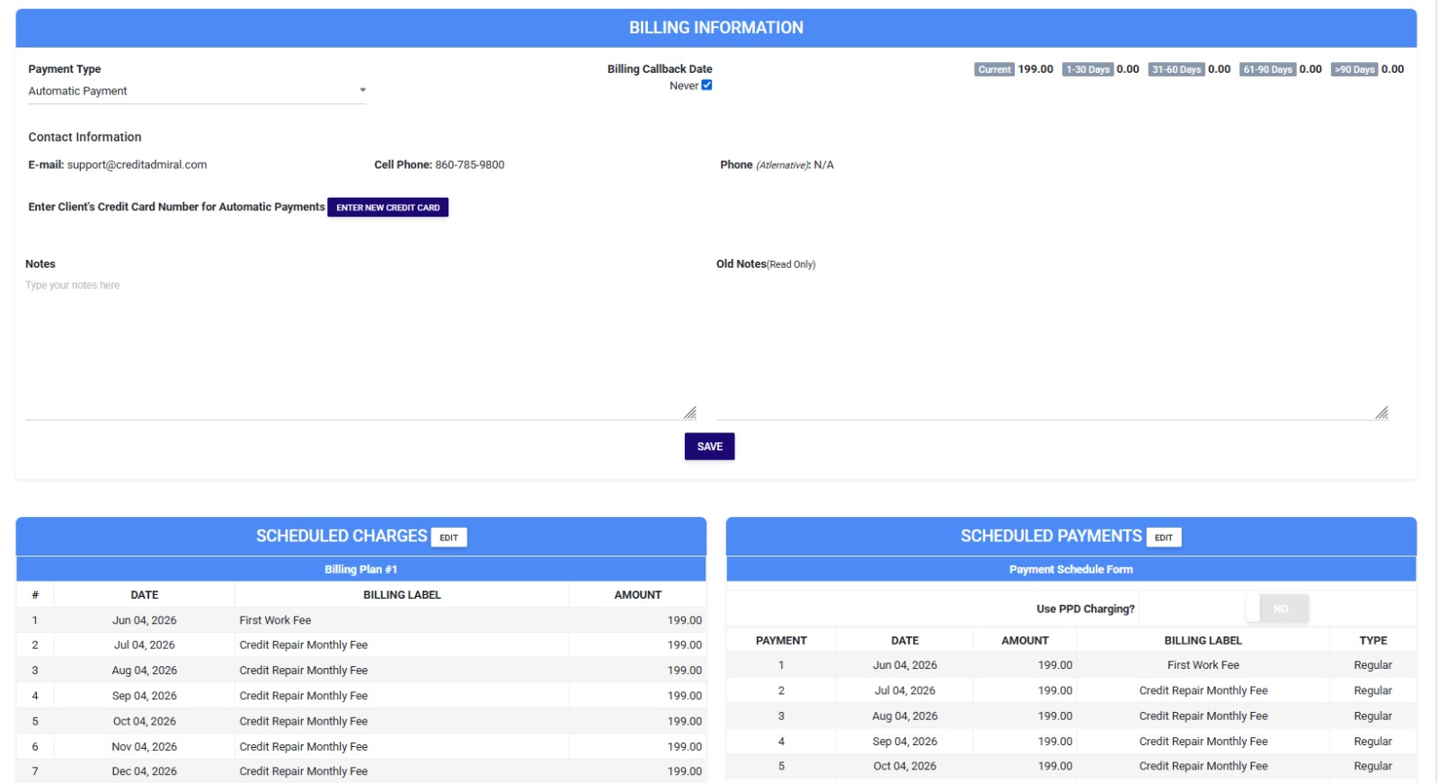Click the First Work Fee charge label
The image size is (1438, 783).
(x=275, y=620)
